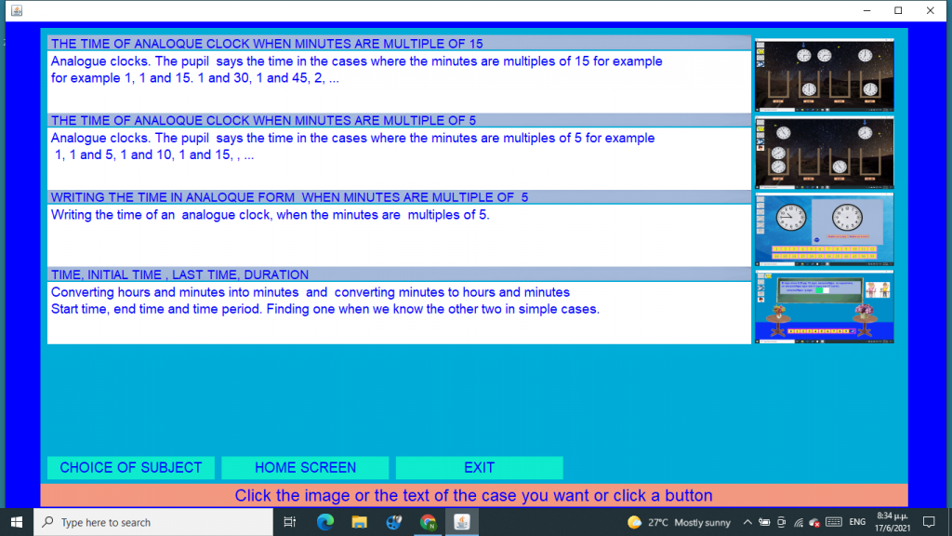Click the taskbar search box
Screen dimensions: 952x536
(153, 522)
